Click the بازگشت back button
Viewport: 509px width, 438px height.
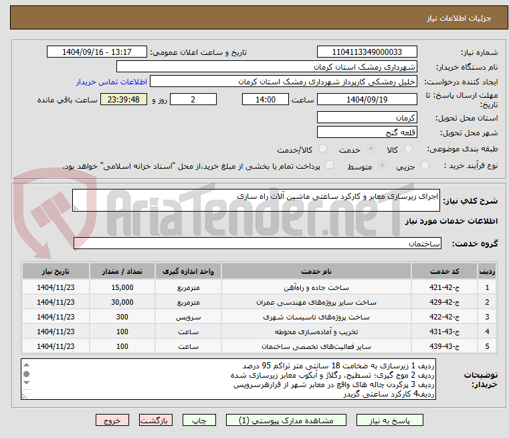[x=155, y=420]
